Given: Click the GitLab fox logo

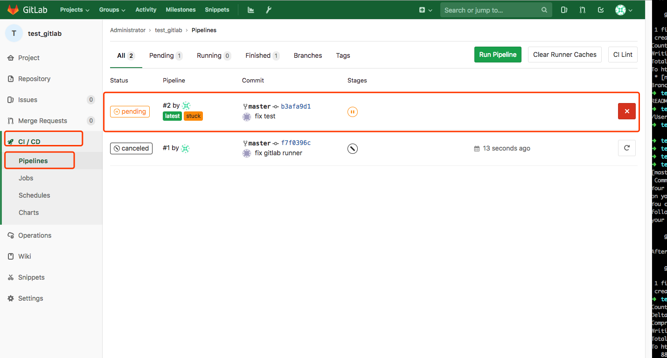Looking at the screenshot, I should coord(13,10).
